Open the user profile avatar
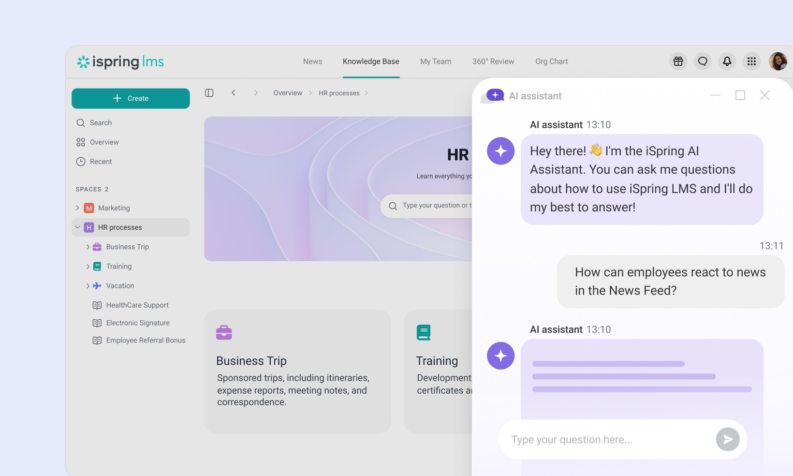The height and width of the screenshot is (476, 793). coord(778,61)
